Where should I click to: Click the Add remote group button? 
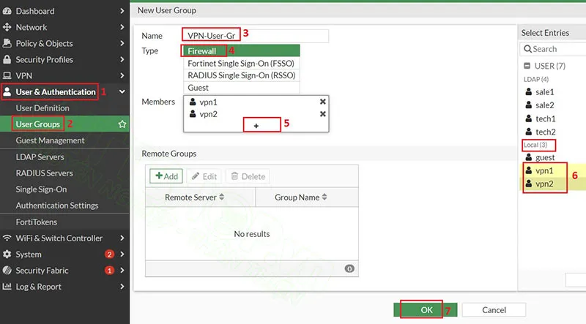tap(166, 176)
